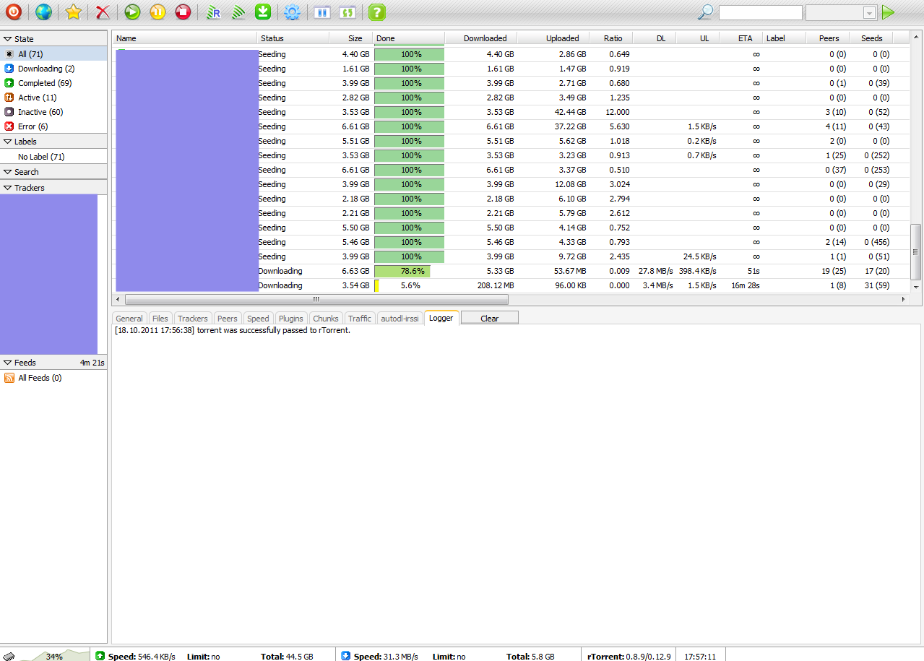Open RSS manager icon marked R

click(x=213, y=12)
